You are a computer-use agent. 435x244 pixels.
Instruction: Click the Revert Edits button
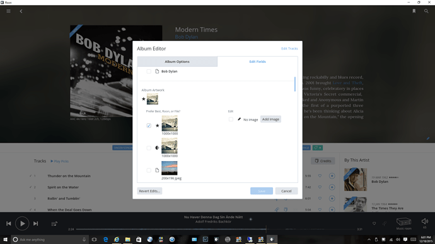pos(149,191)
